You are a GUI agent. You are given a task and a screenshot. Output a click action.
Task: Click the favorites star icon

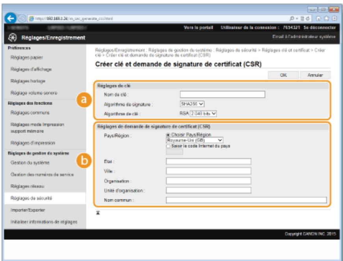(x=326, y=19)
